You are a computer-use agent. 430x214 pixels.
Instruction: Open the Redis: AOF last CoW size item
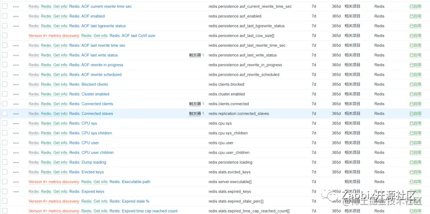coord(132,36)
